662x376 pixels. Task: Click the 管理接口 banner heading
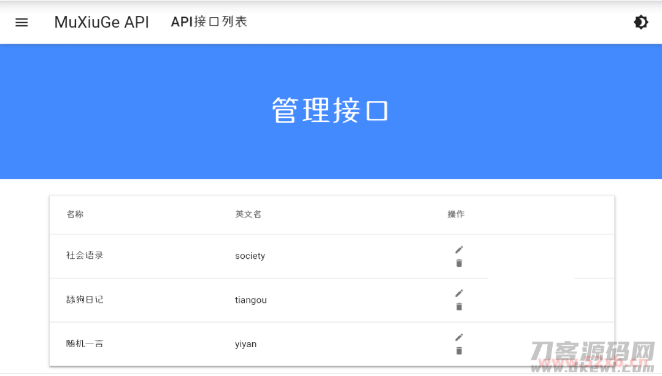pyautogui.click(x=330, y=111)
